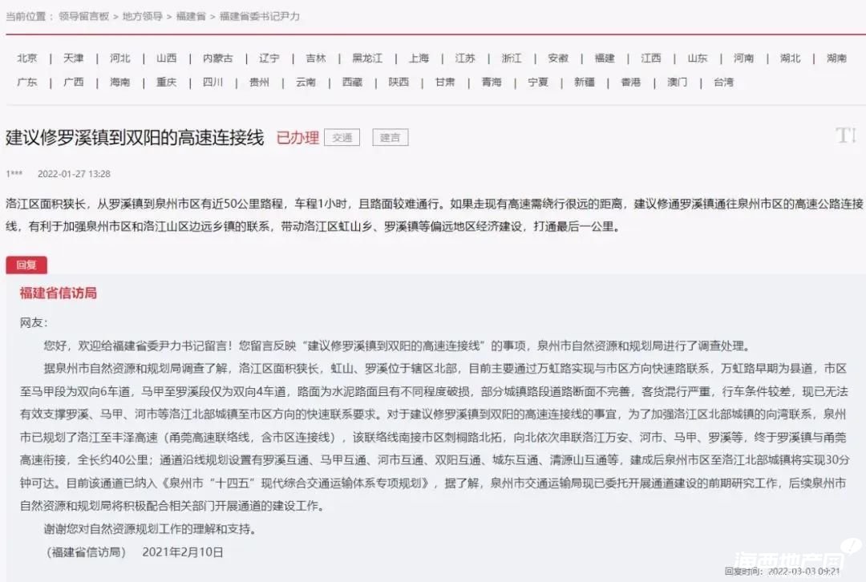The width and height of the screenshot is (866, 582).
Task: Open the 澳门 link
Action: tap(677, 83)
